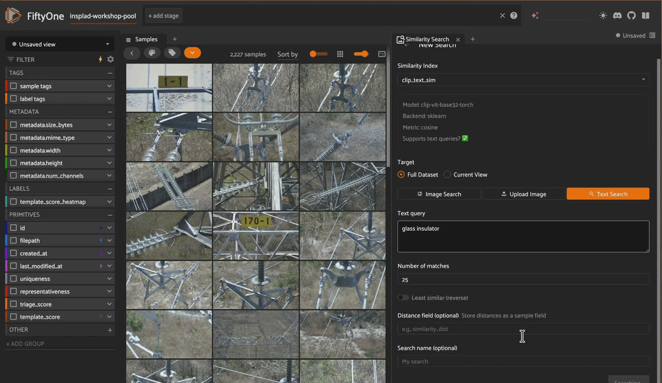Viewport: 662px width, 383px height.
Task: Add new panel next to Samples tab
Action: coord(175,39)
